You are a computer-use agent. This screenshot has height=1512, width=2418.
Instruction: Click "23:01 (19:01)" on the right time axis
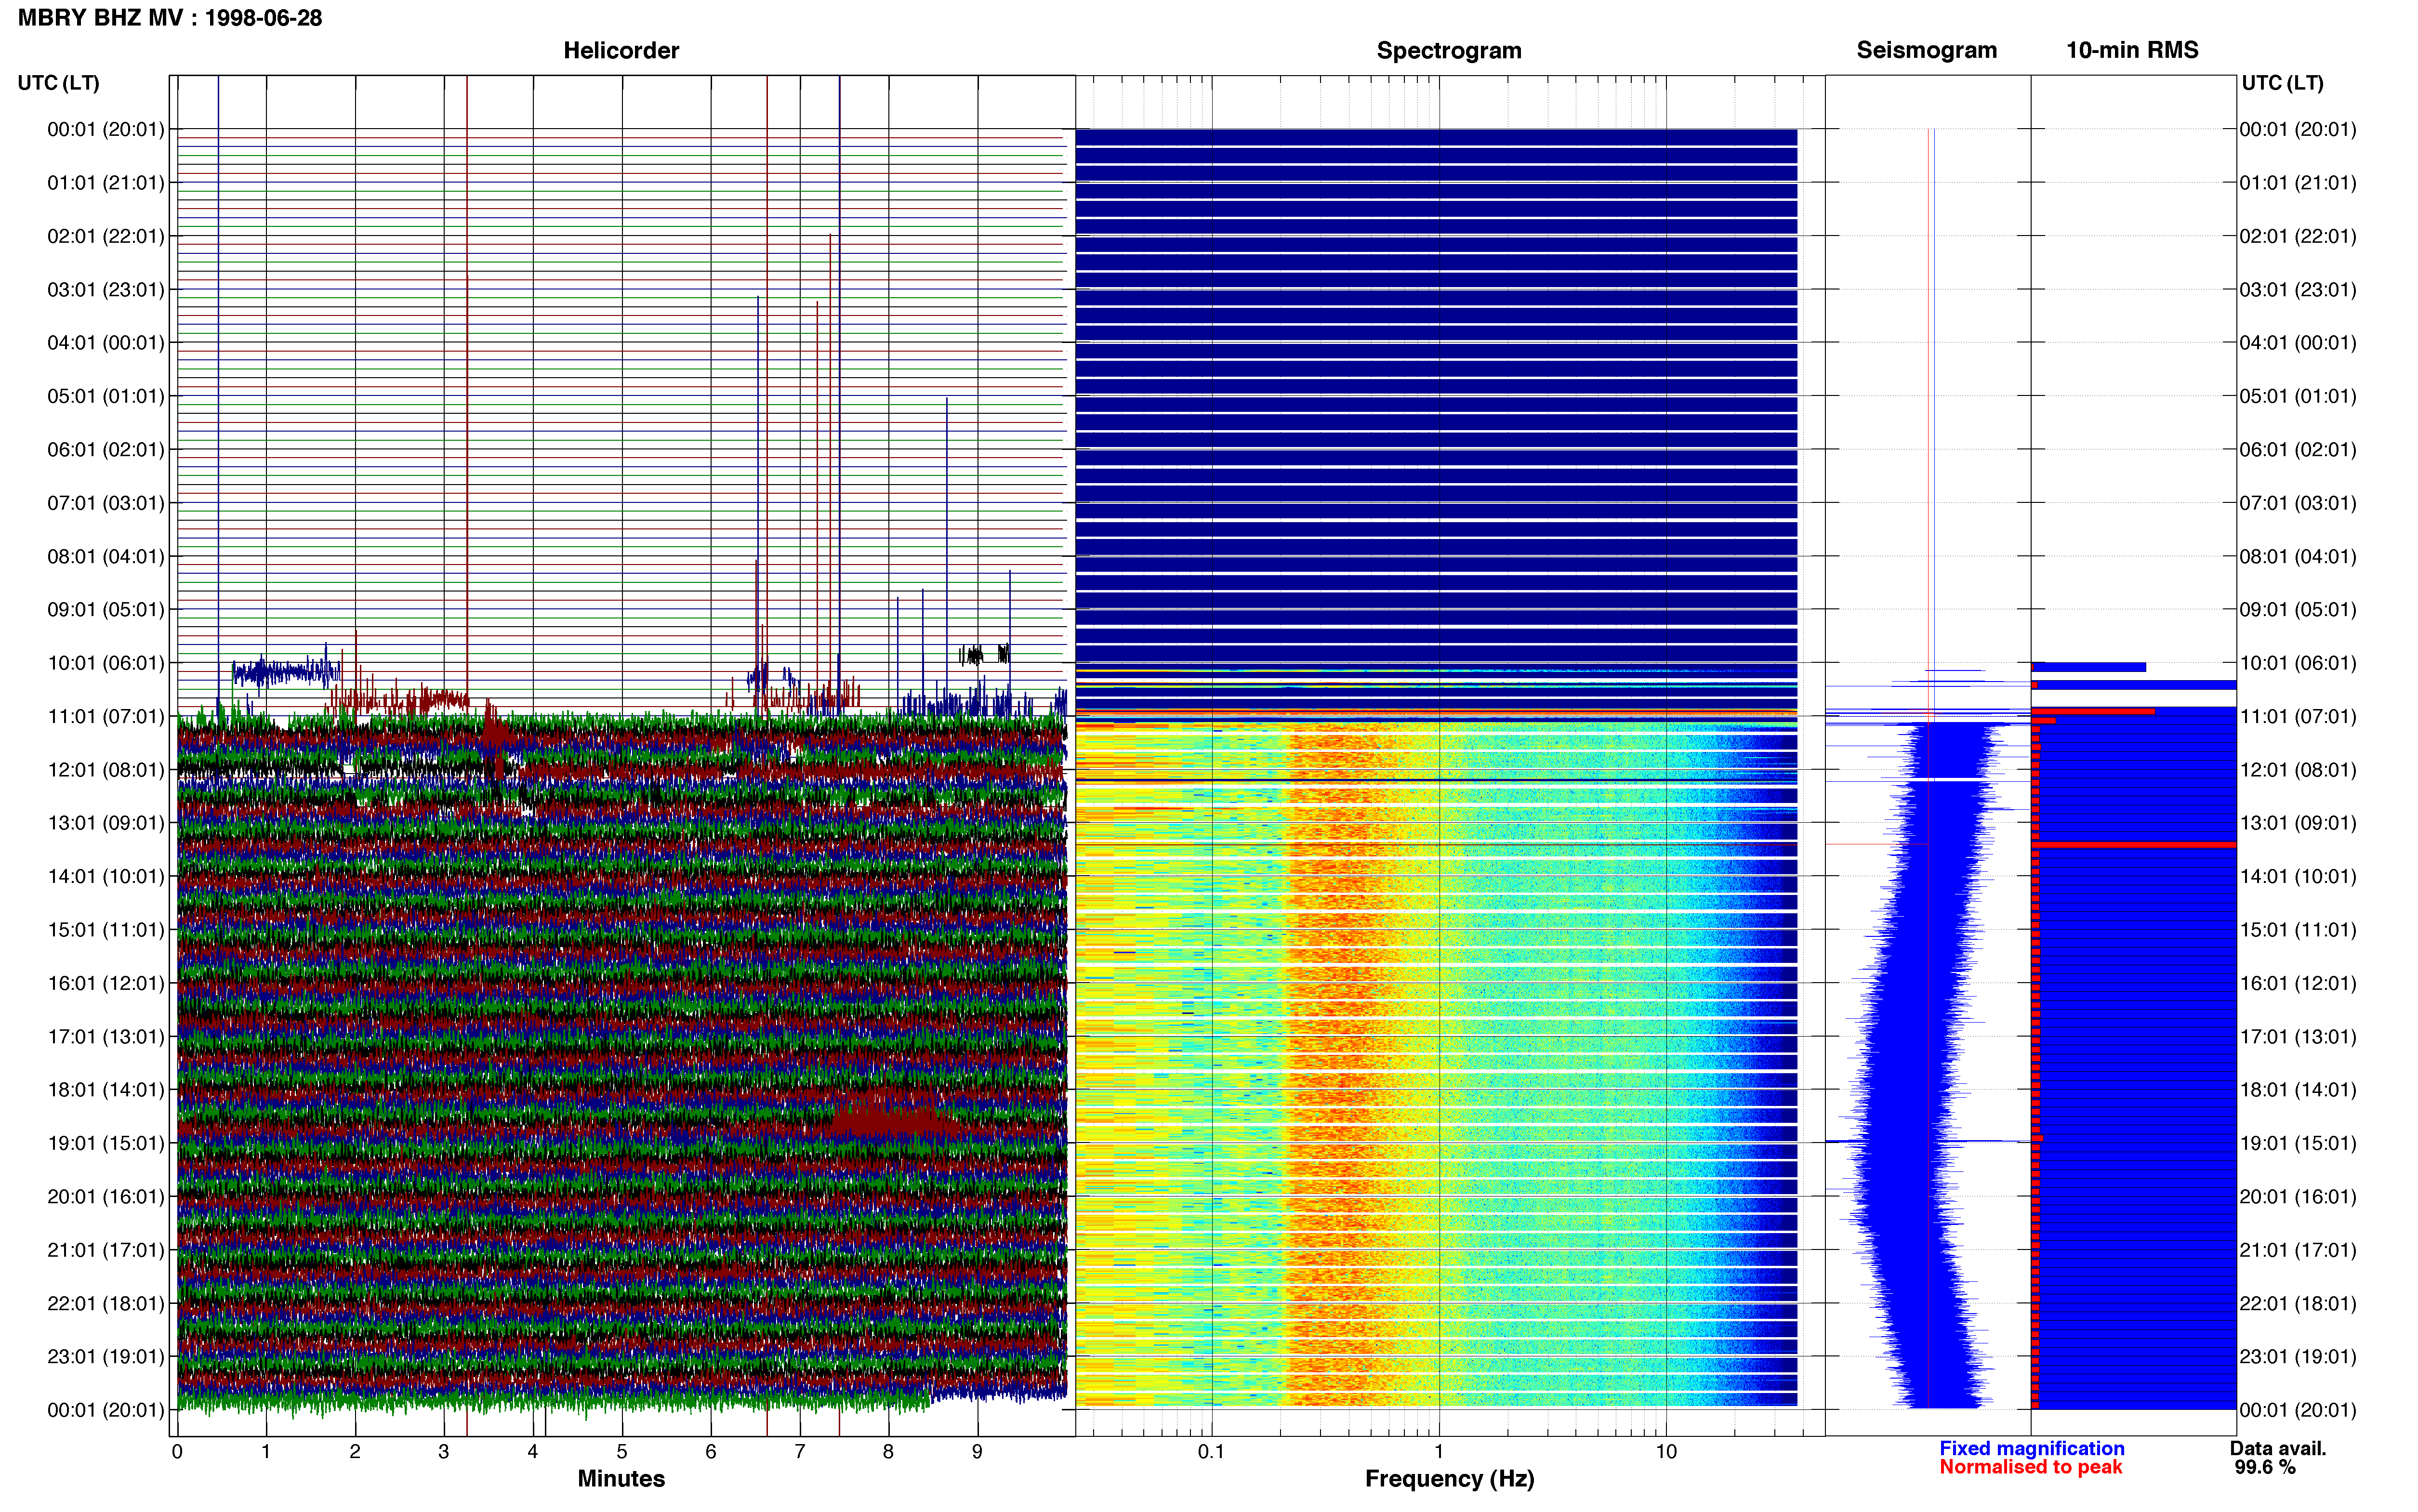tap(2298, 1356)
